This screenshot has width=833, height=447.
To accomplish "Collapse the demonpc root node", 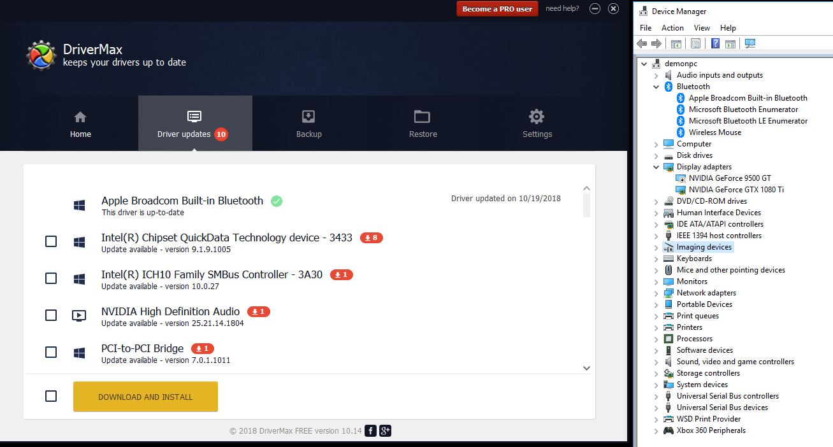I will pos(644,64).
